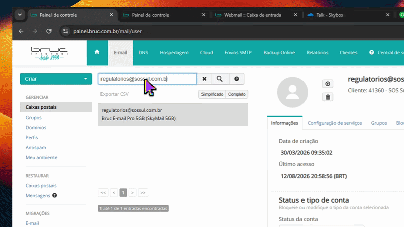
Task: Open the tab search chevron in browser
Action: pos(20,15)
